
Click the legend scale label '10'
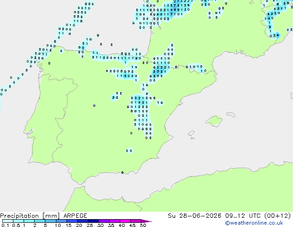[x=58, y=225]
